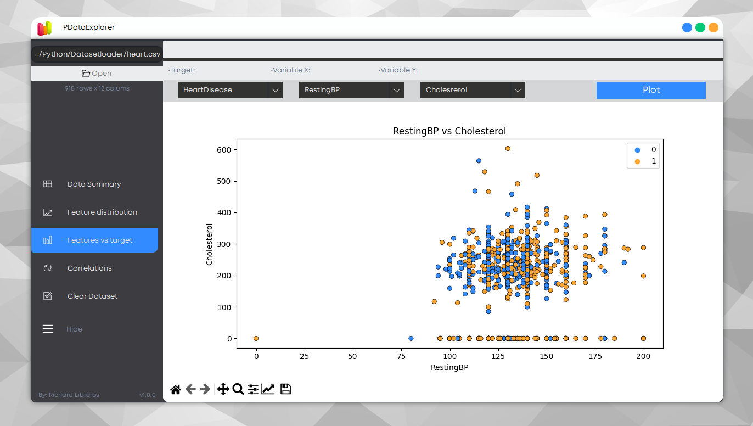The width and height of the screenshot is (753, 426).
Task: Expand the Variable X RestingBP dropdown
Action: pos(351,89)
